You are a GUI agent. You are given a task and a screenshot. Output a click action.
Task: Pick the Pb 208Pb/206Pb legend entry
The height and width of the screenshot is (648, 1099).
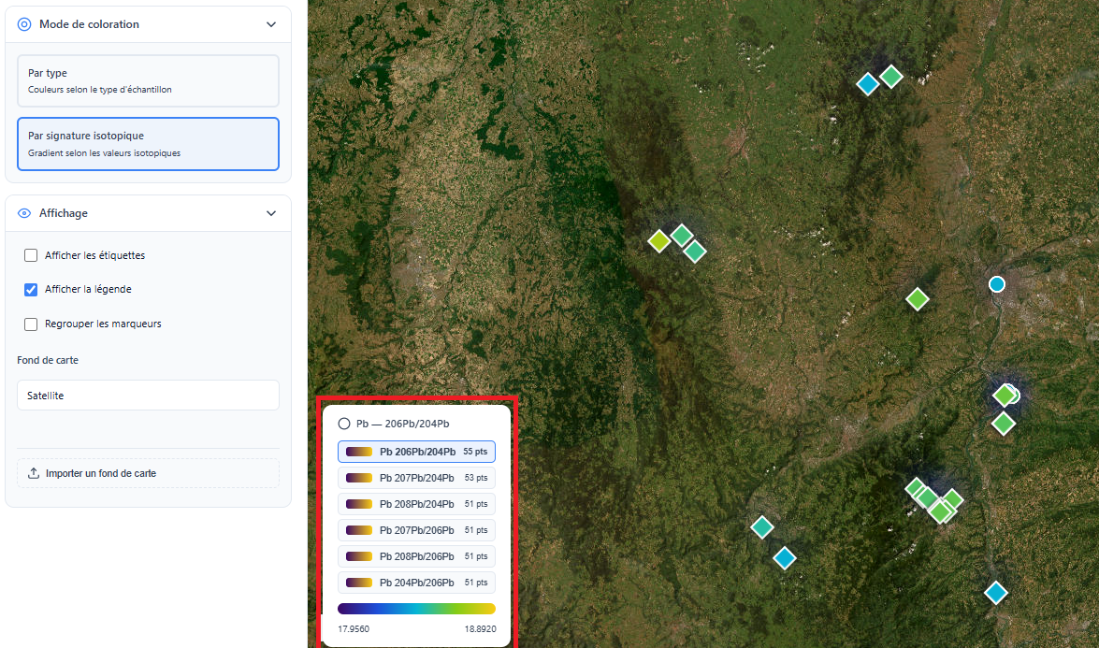[416, 556]
